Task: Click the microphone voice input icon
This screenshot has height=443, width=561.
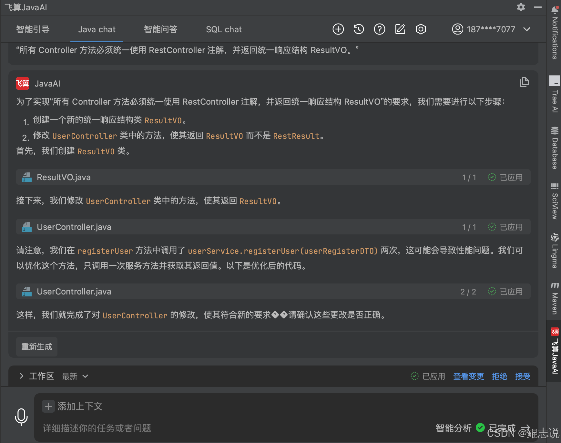Action: (21, 417)
